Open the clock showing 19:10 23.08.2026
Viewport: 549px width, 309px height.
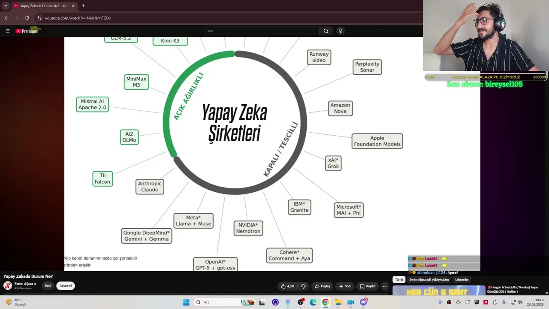pos(536,302)
